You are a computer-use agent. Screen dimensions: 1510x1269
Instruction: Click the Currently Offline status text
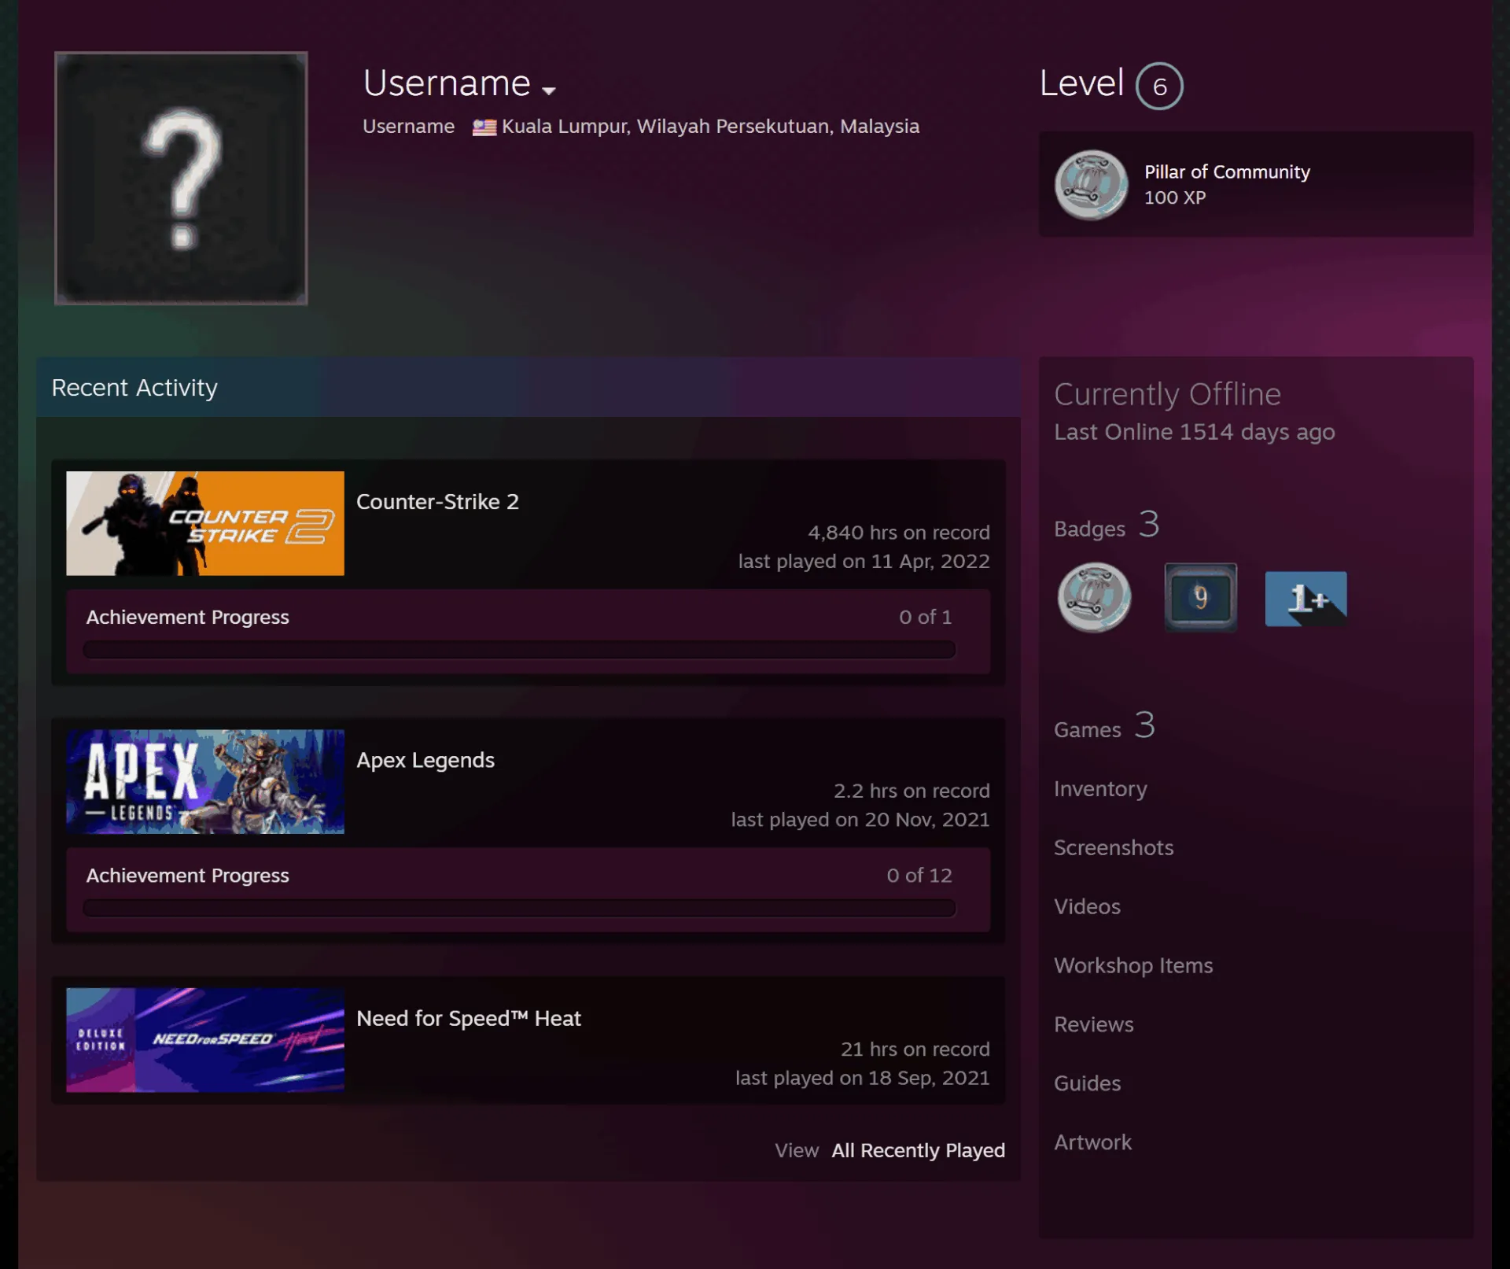click(1167, 394)
